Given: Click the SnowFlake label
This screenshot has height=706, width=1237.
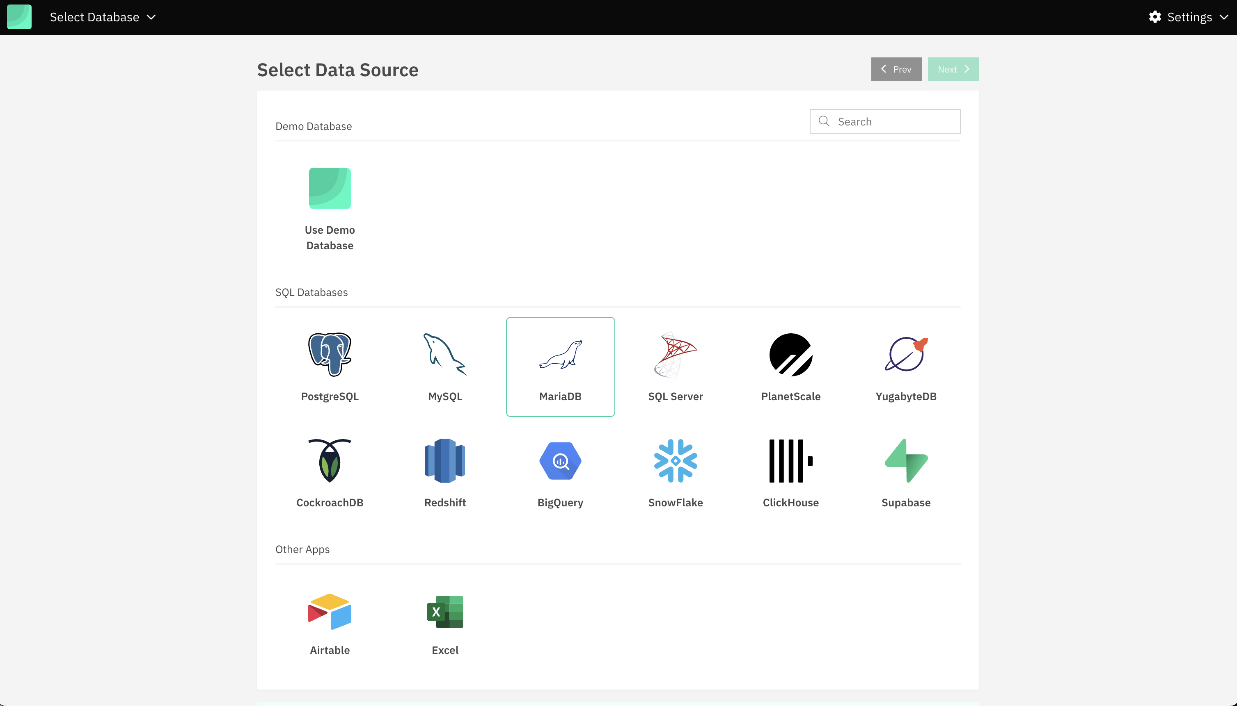Looking at the screenshot, I should coord(675,502).
